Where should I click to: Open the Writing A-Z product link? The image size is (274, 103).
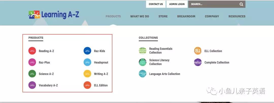coord(101,74)
